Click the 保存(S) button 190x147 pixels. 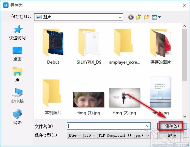tap(172, 126)
